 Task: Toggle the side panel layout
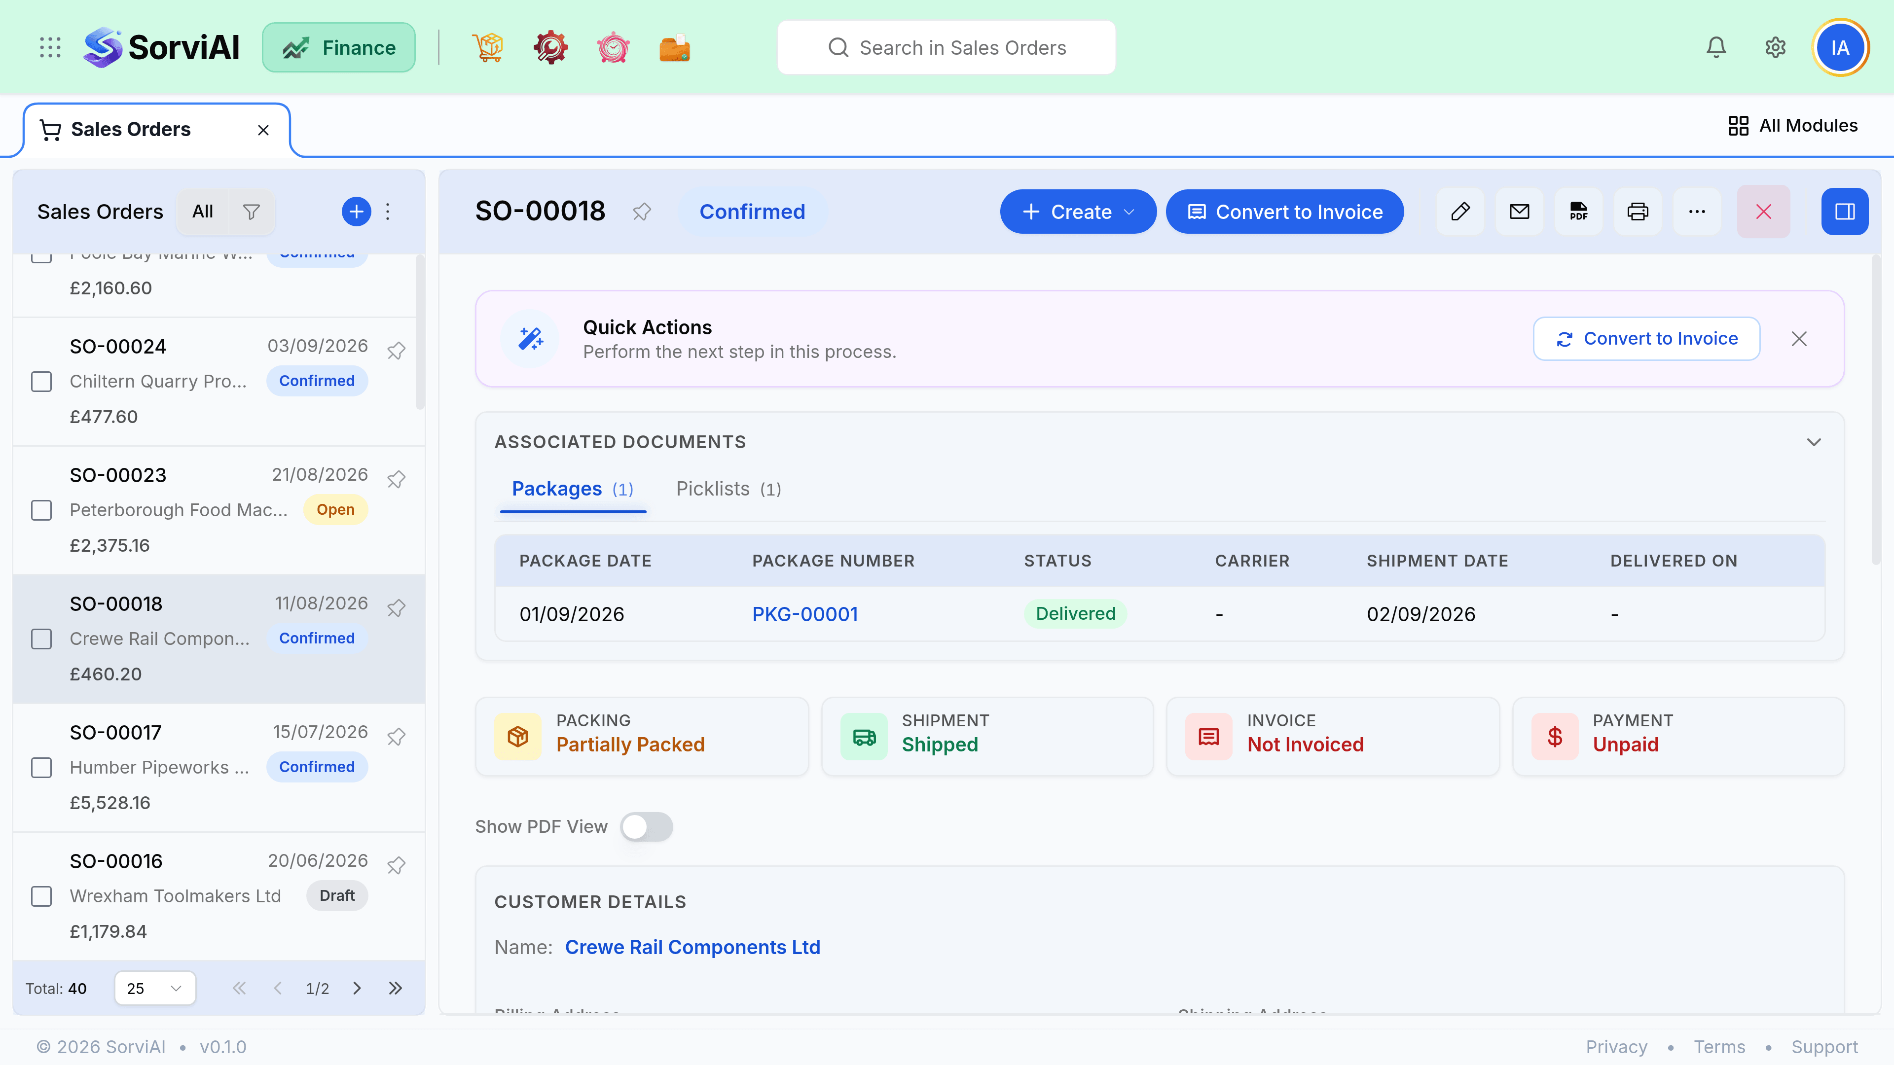[x=1845, y=212]
